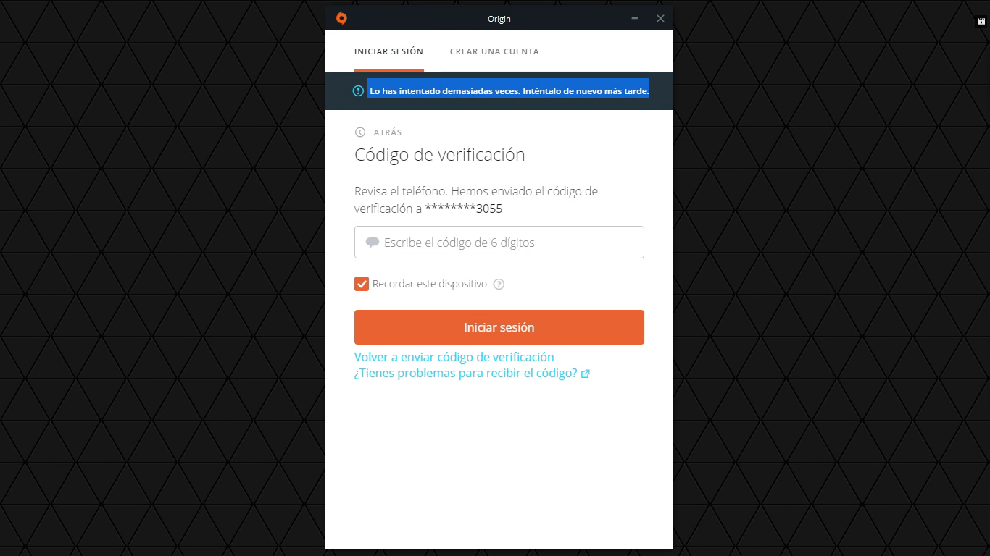Close the Origin window

tap(660, 18)
